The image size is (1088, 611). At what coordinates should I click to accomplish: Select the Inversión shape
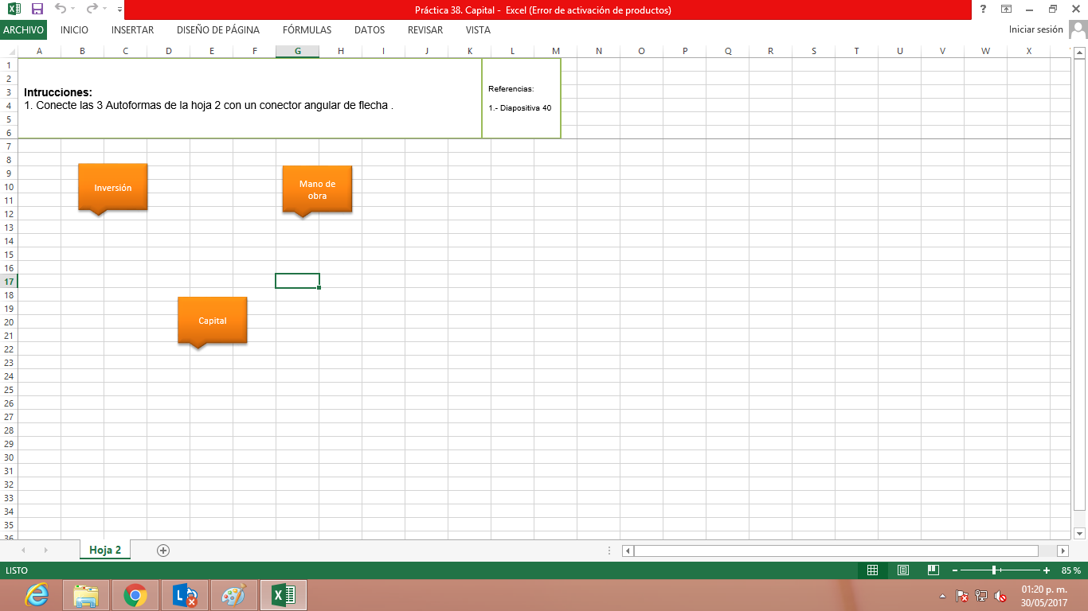(113, 188)
